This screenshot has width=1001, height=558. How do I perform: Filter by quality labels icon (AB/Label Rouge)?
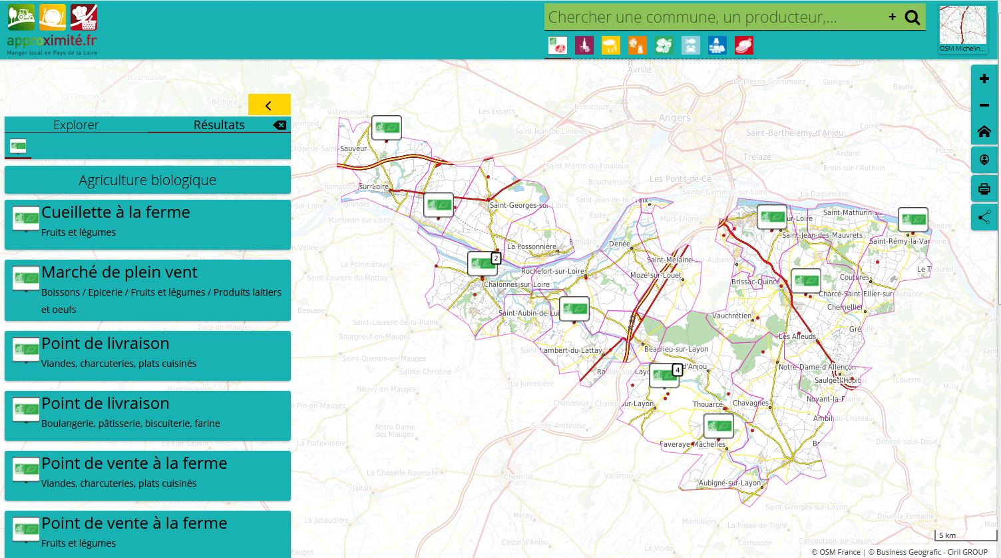point(558,45)
